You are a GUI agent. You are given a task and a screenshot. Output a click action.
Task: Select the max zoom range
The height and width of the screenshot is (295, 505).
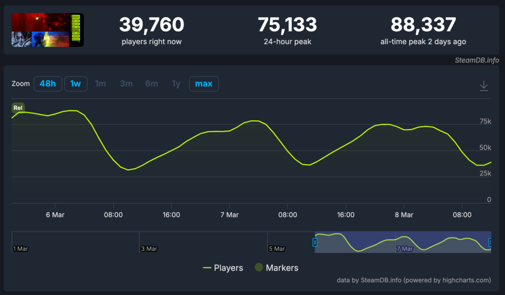(204, 84)
